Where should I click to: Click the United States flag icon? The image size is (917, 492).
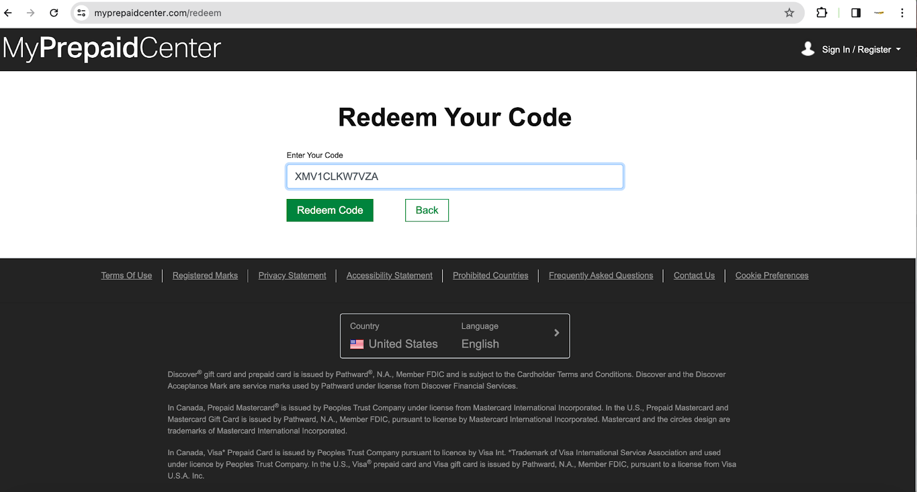[356, 344]
